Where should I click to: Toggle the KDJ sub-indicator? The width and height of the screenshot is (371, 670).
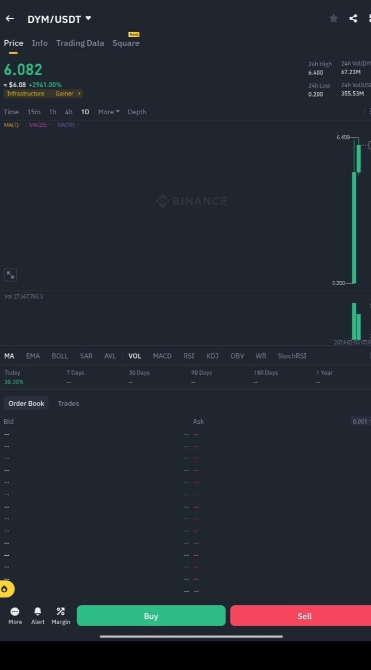point(213,356)
